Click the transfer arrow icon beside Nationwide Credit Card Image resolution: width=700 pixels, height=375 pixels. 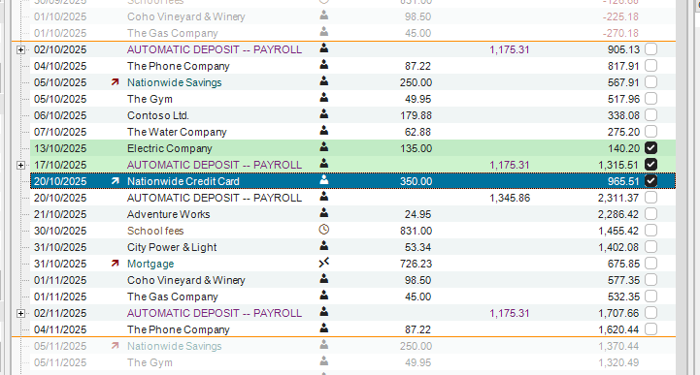(x=116, y=181)
